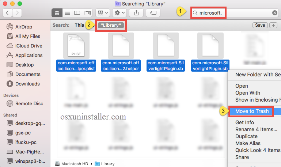
Task: Choose the This Mac search scope
Action: (79, 25)
